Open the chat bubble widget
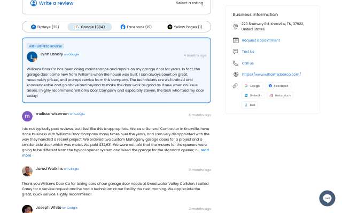Viewport: 342px width, 213px height. [x=327, y=198]
